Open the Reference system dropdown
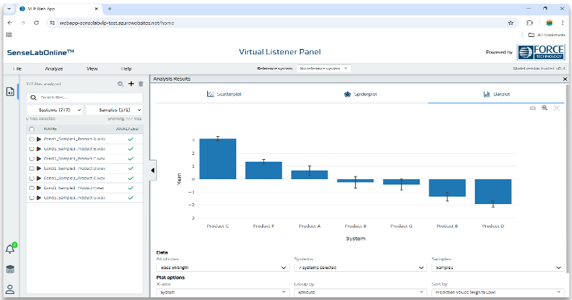 click(x=324, y=68)
